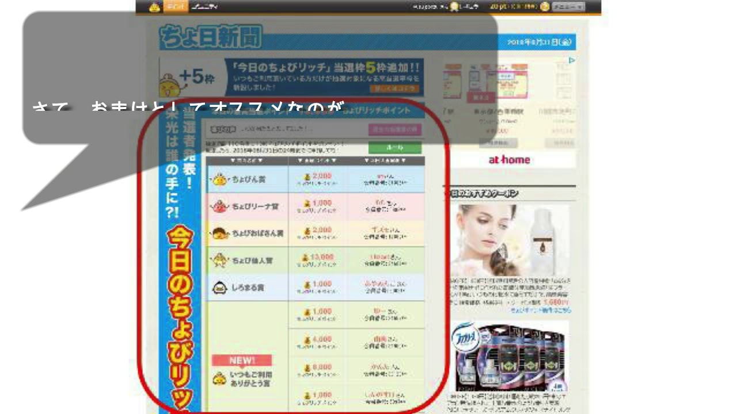This screenshot has height=414, width=737.
Task: Click the rank medal icon in header
Action: click(x=455, y=7)
